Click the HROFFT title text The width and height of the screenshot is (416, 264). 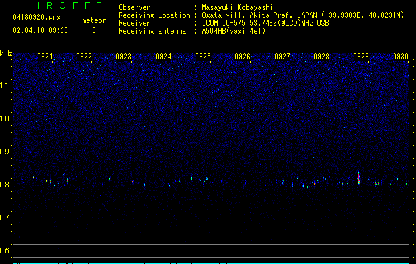coord(67,5)
